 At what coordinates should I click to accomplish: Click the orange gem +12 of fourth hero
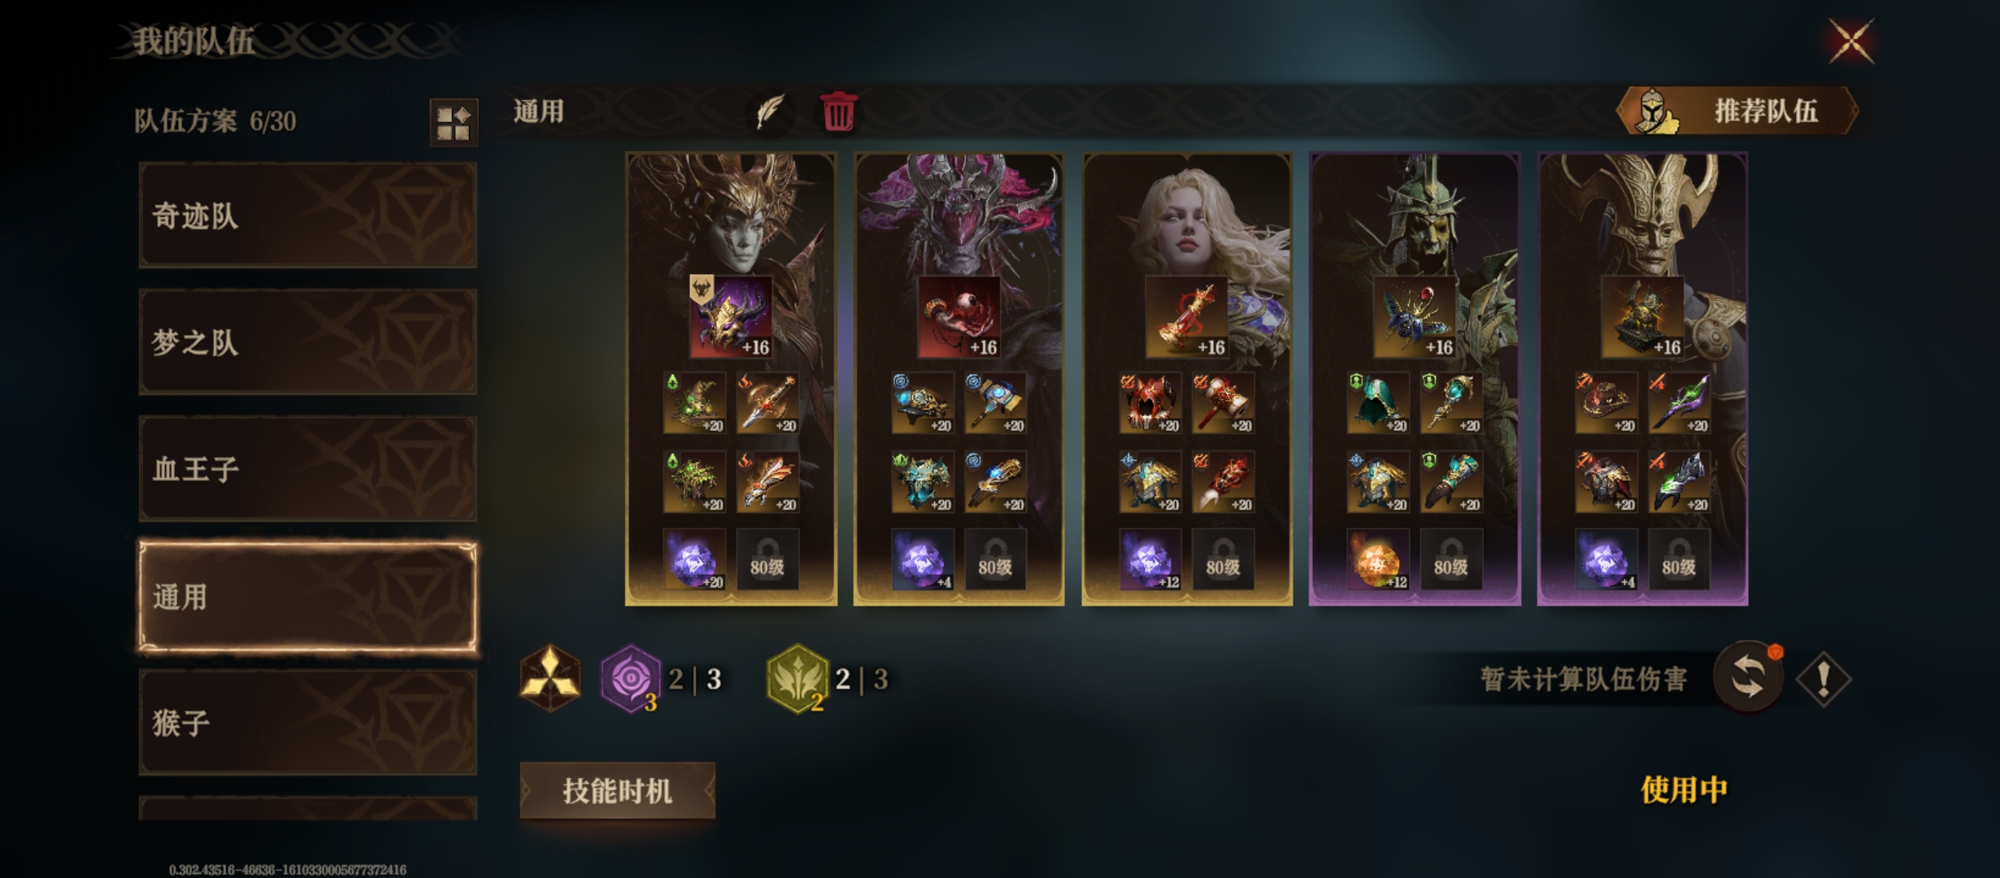click(1377, 559)
